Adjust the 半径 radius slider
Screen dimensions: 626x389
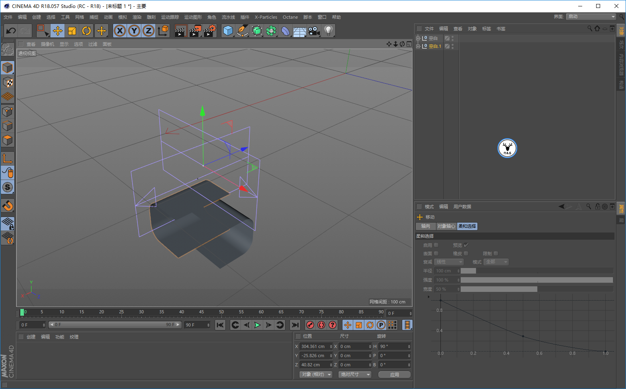(537, 271)
